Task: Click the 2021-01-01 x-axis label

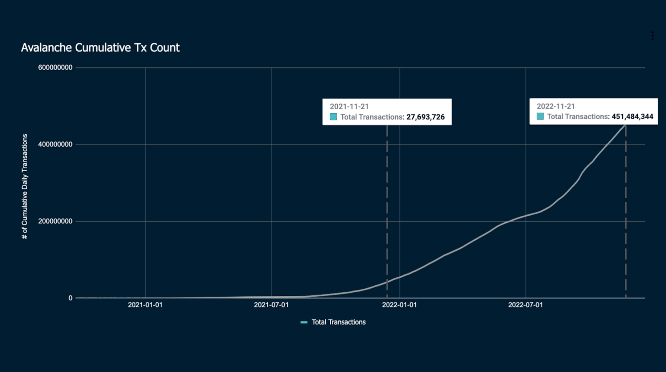Action: point(145,305)
